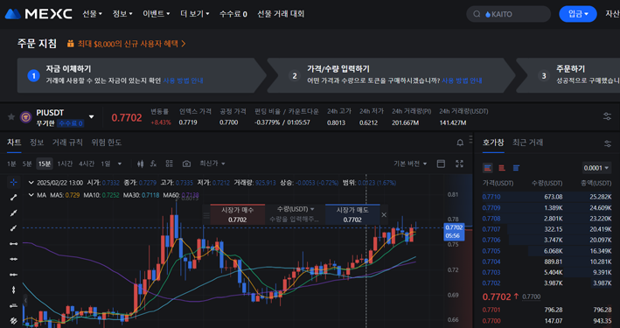Open indicators fx icon
The width and height of the screenshot is (620, 328).
154,164
